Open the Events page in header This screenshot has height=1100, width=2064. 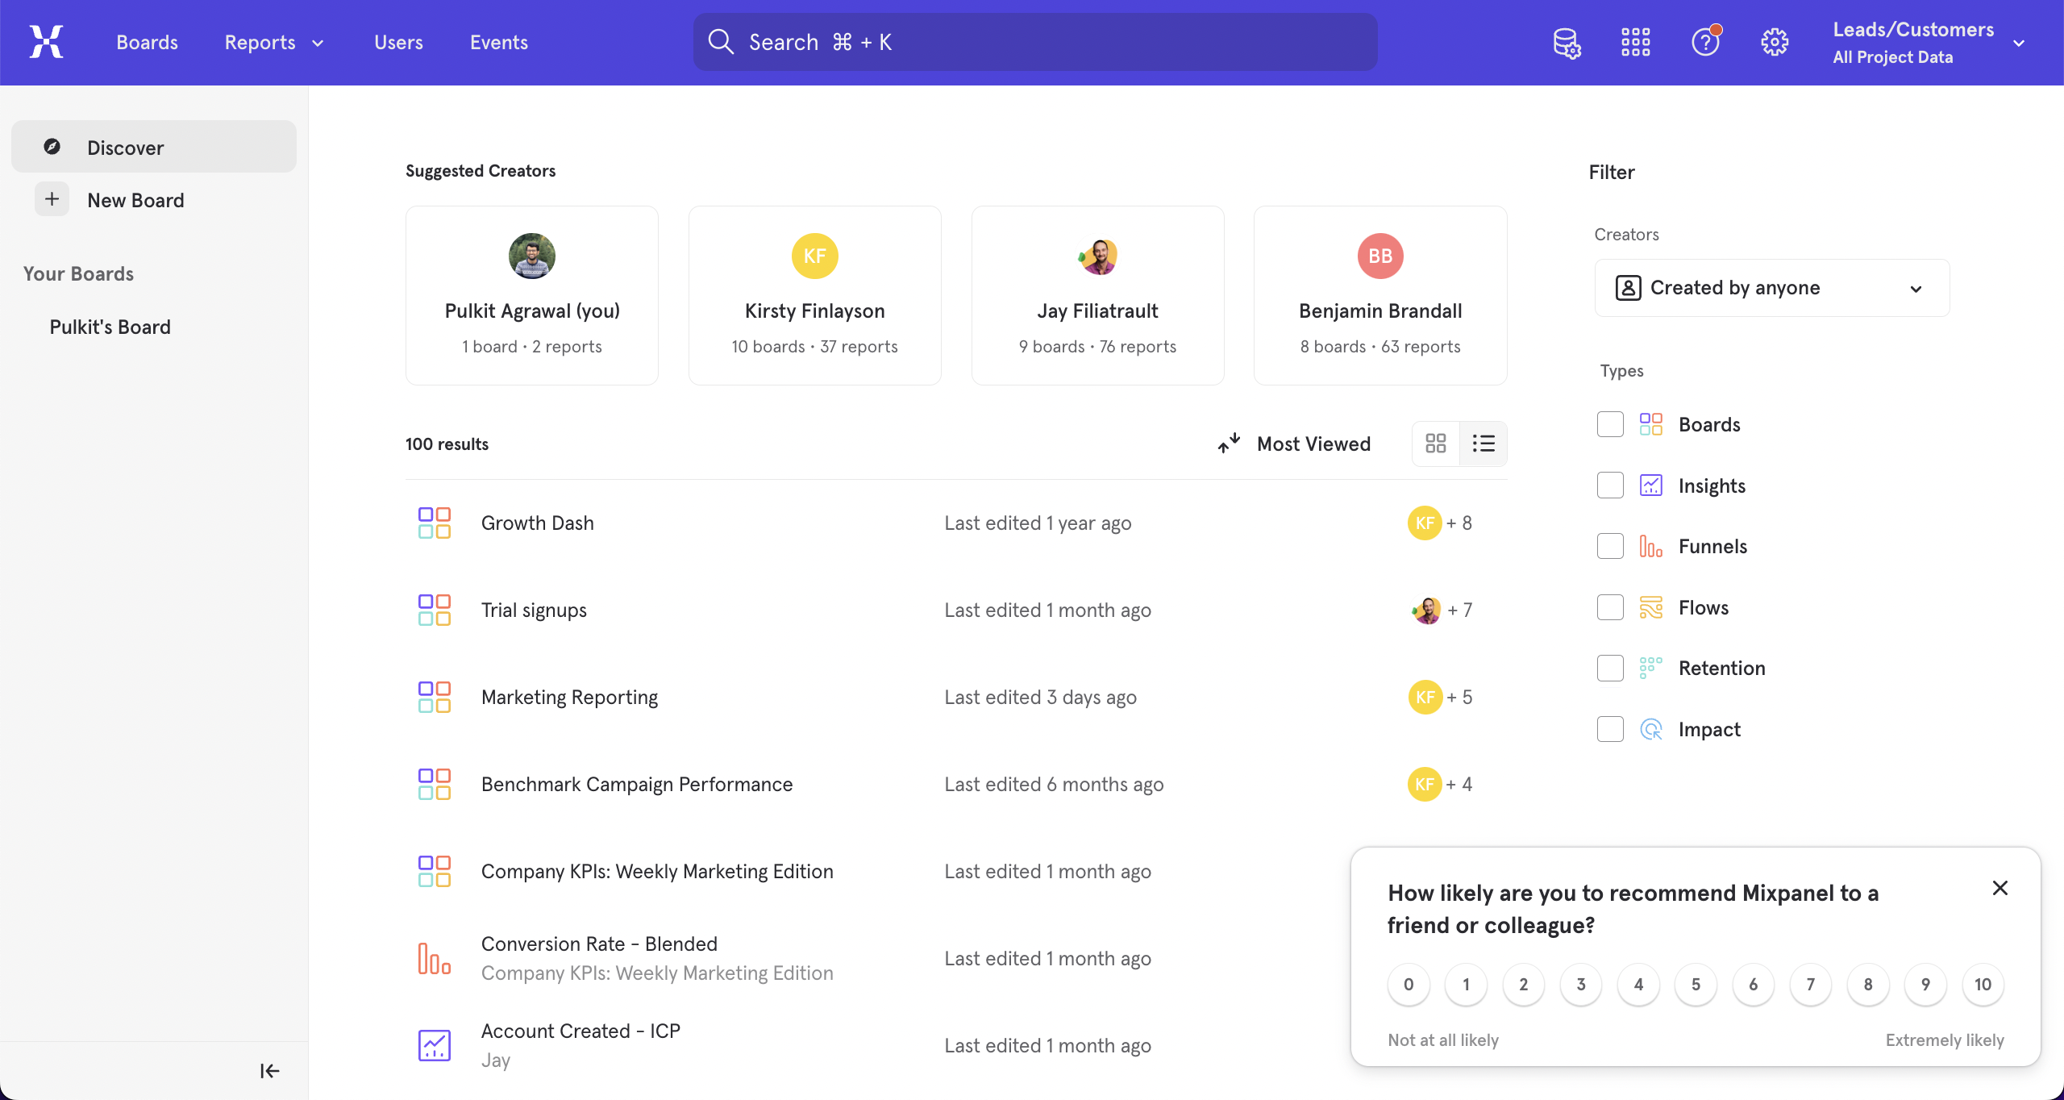tap(499, 42)
